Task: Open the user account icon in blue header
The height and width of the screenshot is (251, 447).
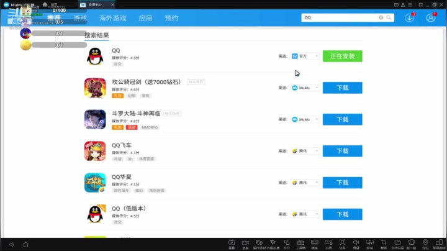Action: [431, 17]
